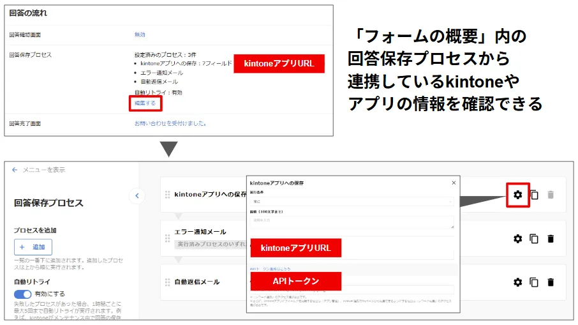Click 回答の流れ heading
Viewport: 578px width, 325px height.
(28, 13)
